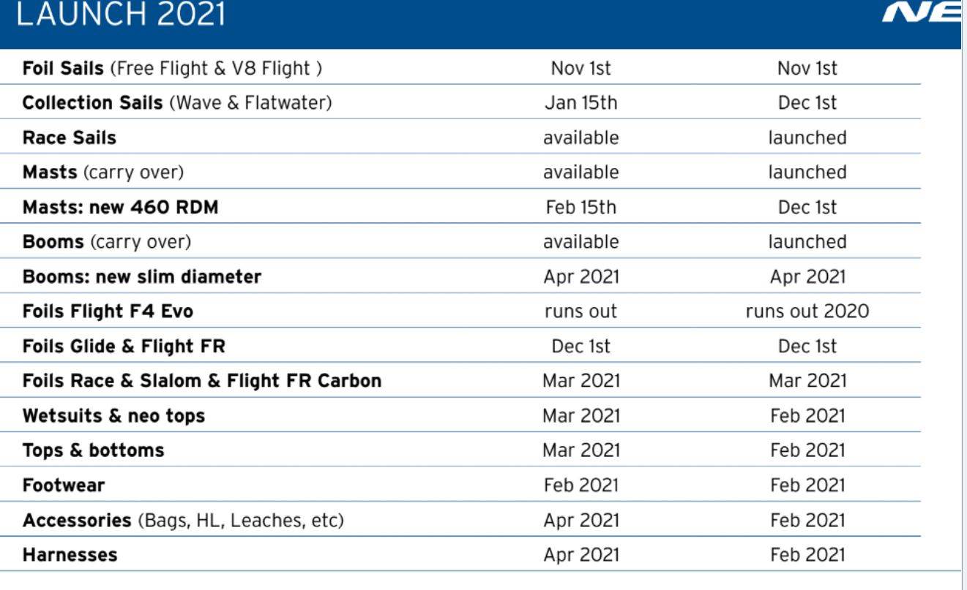
Task: Click the Accessories row label
Action: [x=183, y=521]
